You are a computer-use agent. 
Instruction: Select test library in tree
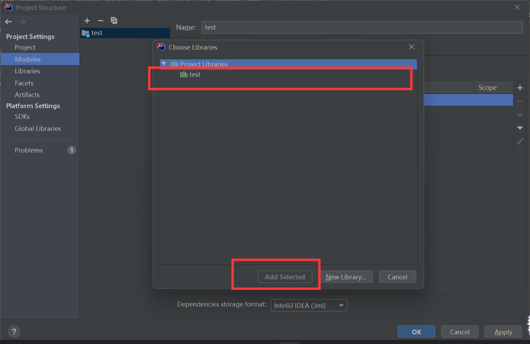(288, 74)
